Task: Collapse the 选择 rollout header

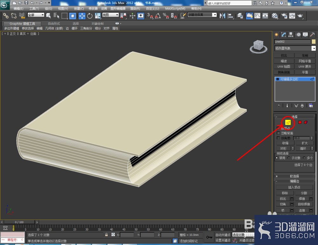Action: [x=294, y=117]
